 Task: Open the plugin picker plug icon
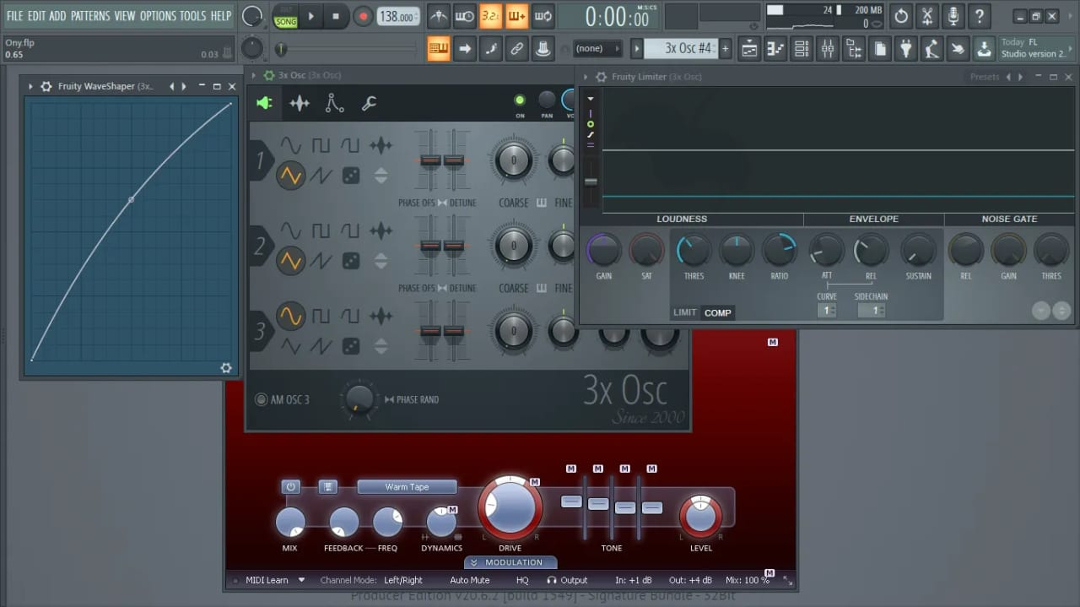906,49
